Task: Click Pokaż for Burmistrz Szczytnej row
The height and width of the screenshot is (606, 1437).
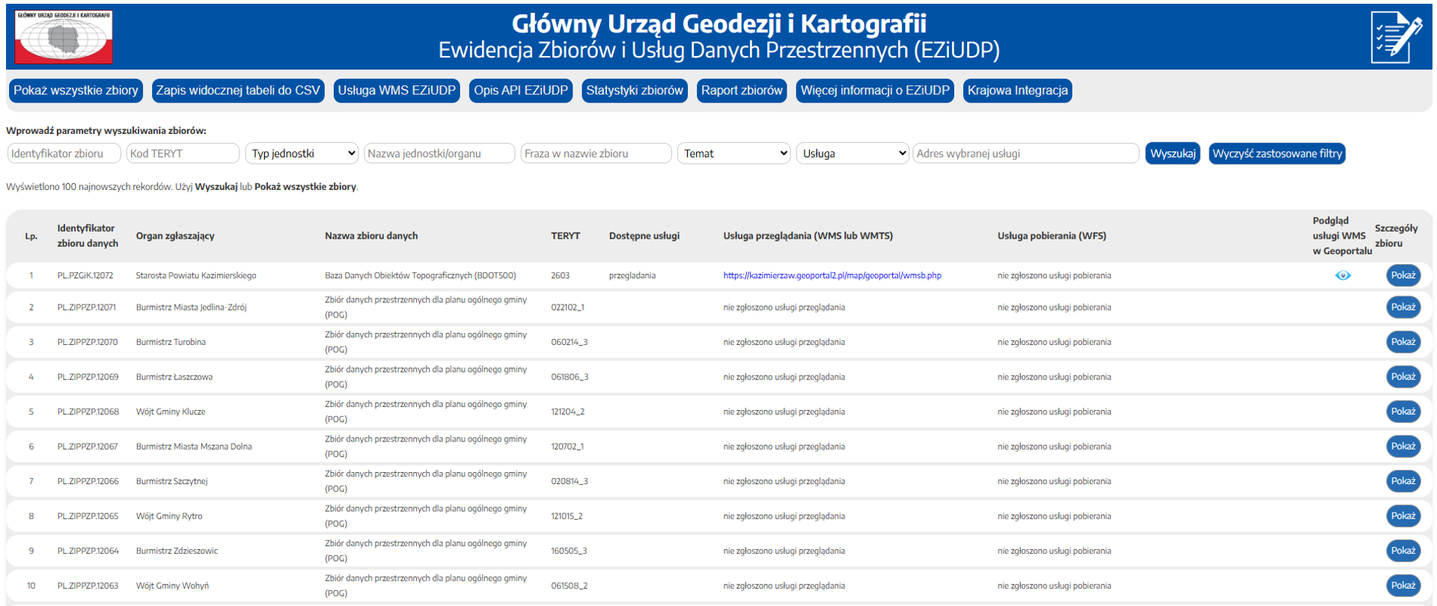Action: click(1403, 481)
